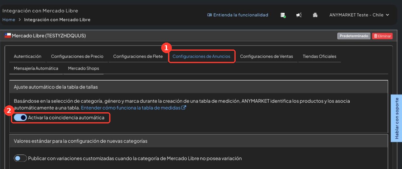Select the Configuraciones de Anuncios tab
Image resolution: width=402 pixels, height=169 pixels.
pos(201,56)
